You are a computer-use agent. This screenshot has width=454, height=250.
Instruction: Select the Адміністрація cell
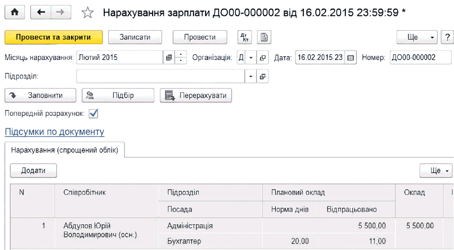(x=210, y=226)
